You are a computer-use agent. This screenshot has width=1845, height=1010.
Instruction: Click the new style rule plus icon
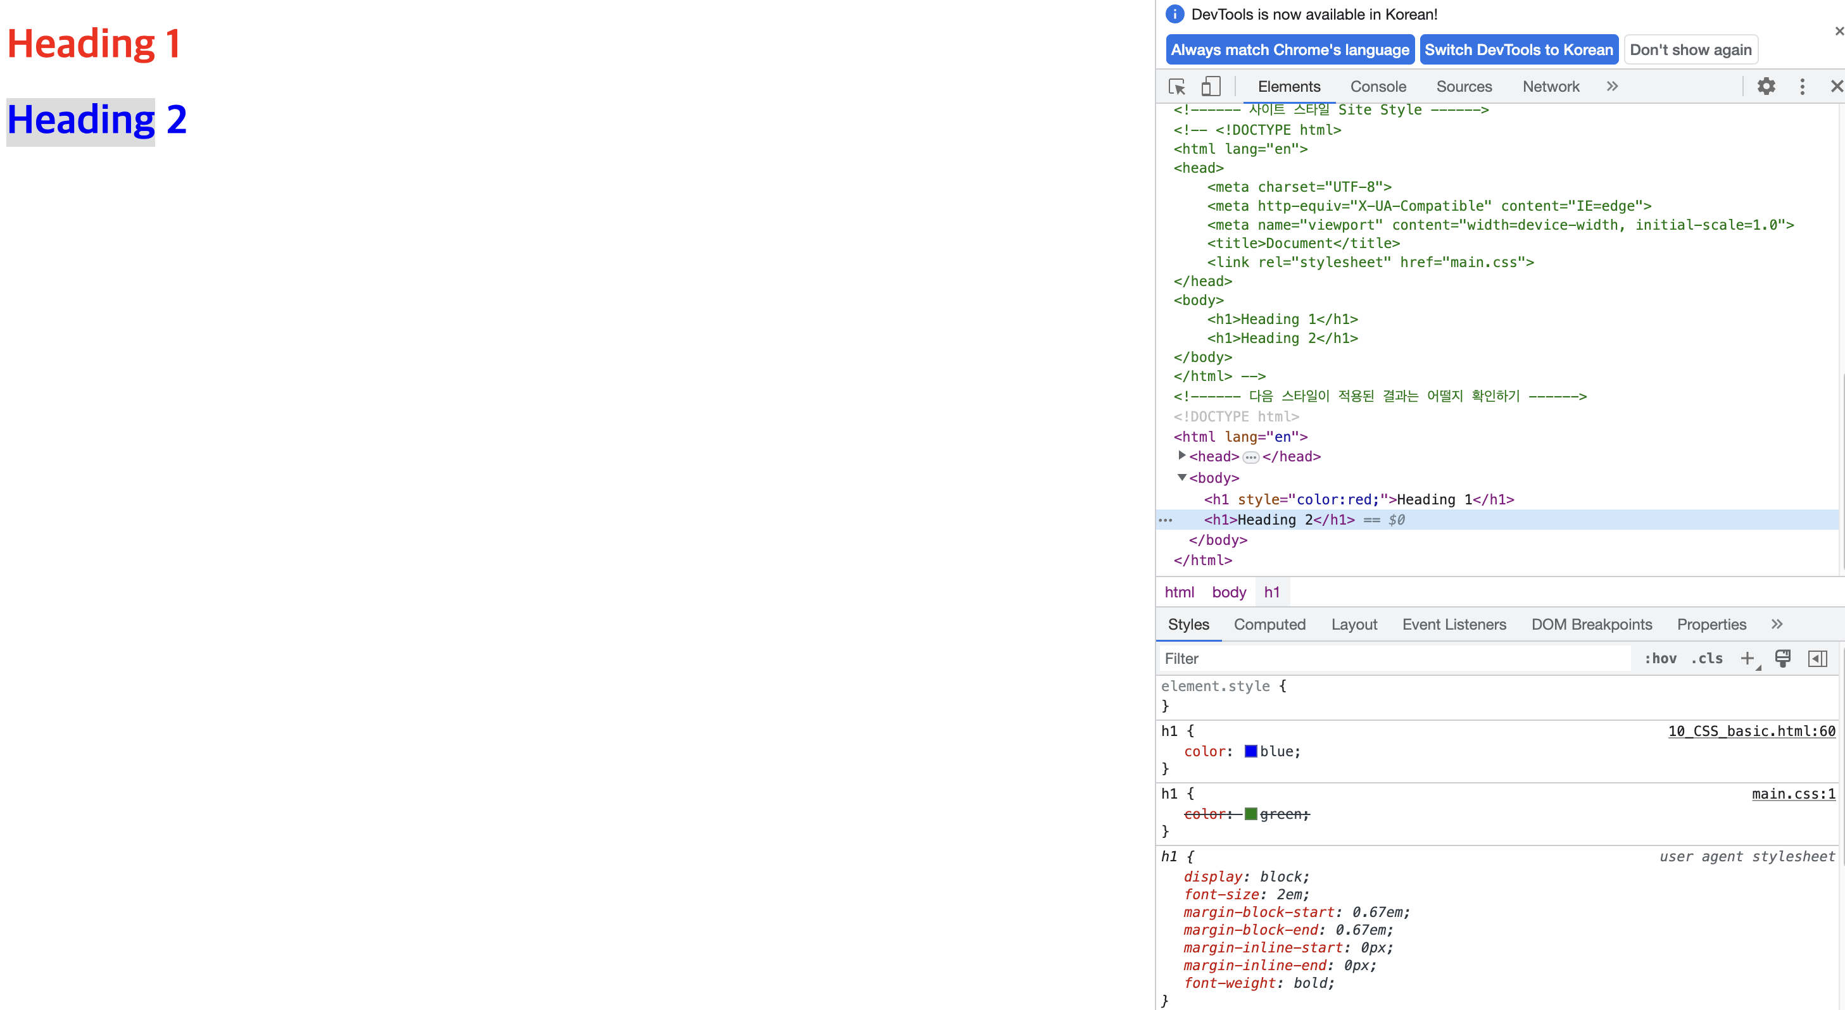tap(1747, 659)
